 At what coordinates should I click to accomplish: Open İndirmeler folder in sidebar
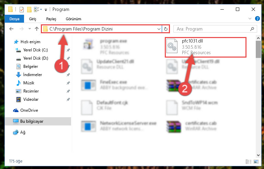click(x=33, y=74)
